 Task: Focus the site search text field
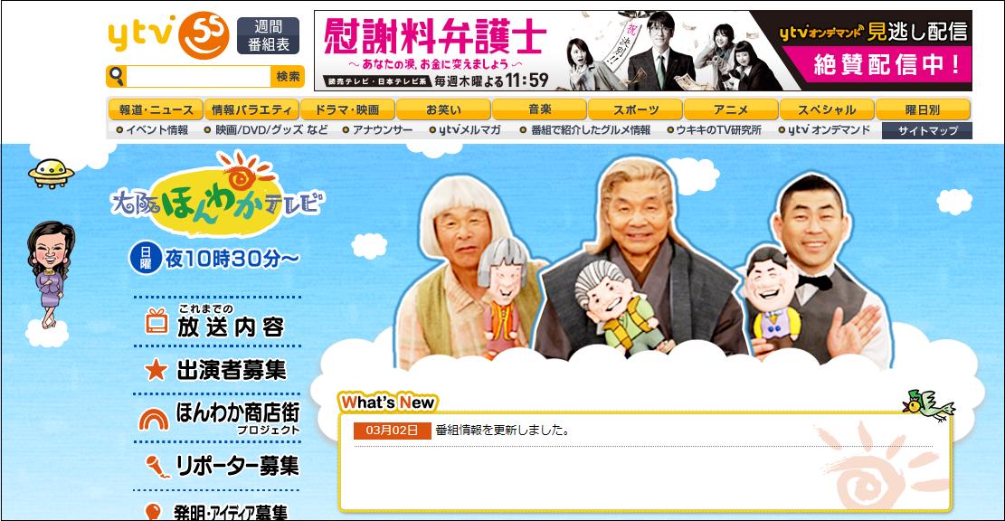point(199,77)
